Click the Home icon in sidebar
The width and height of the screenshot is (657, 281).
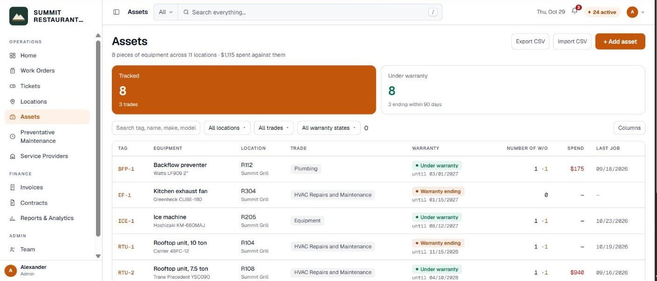[x=13, y=55]
